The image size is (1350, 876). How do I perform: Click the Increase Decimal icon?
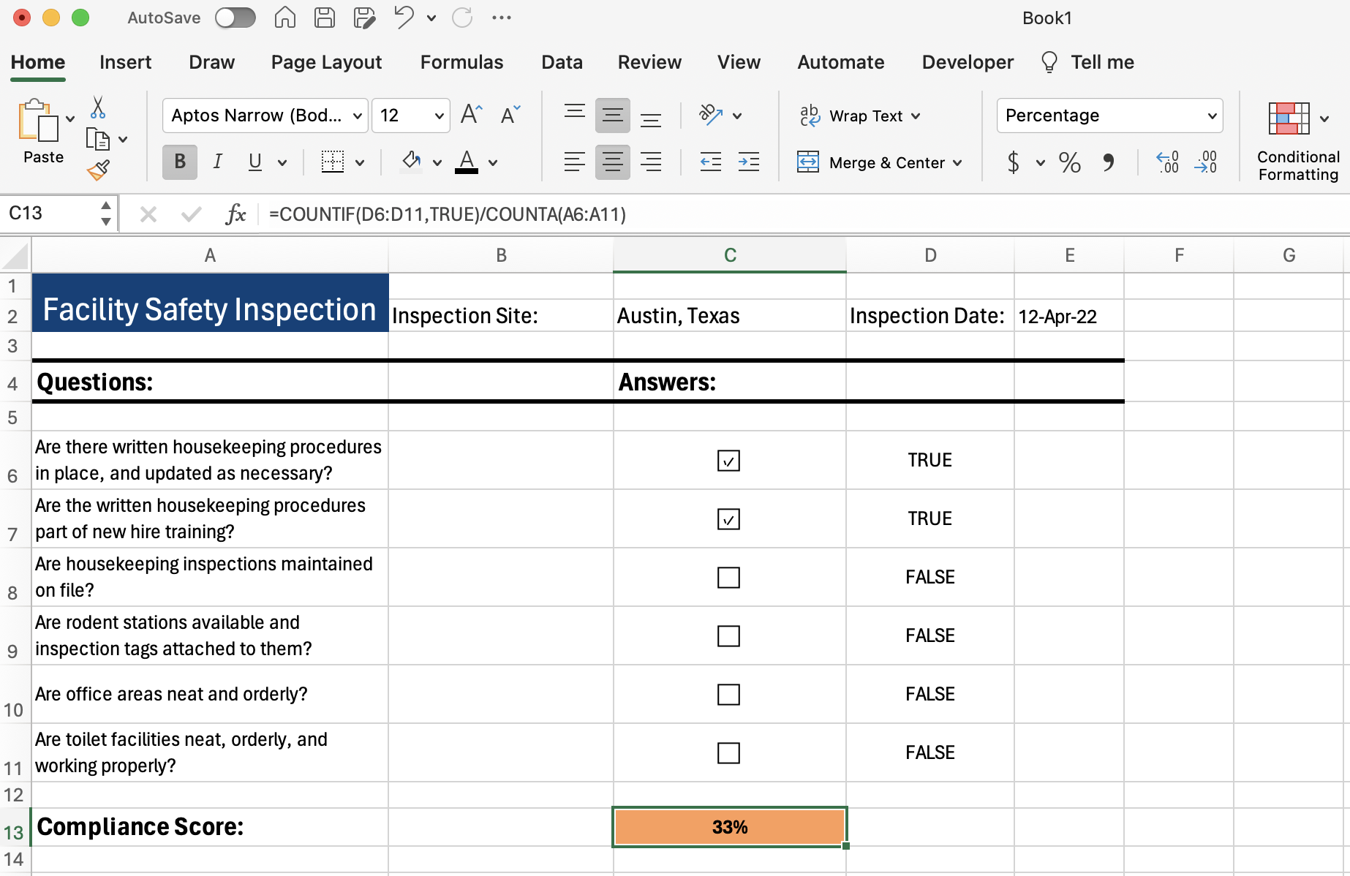pos(1168,162)
